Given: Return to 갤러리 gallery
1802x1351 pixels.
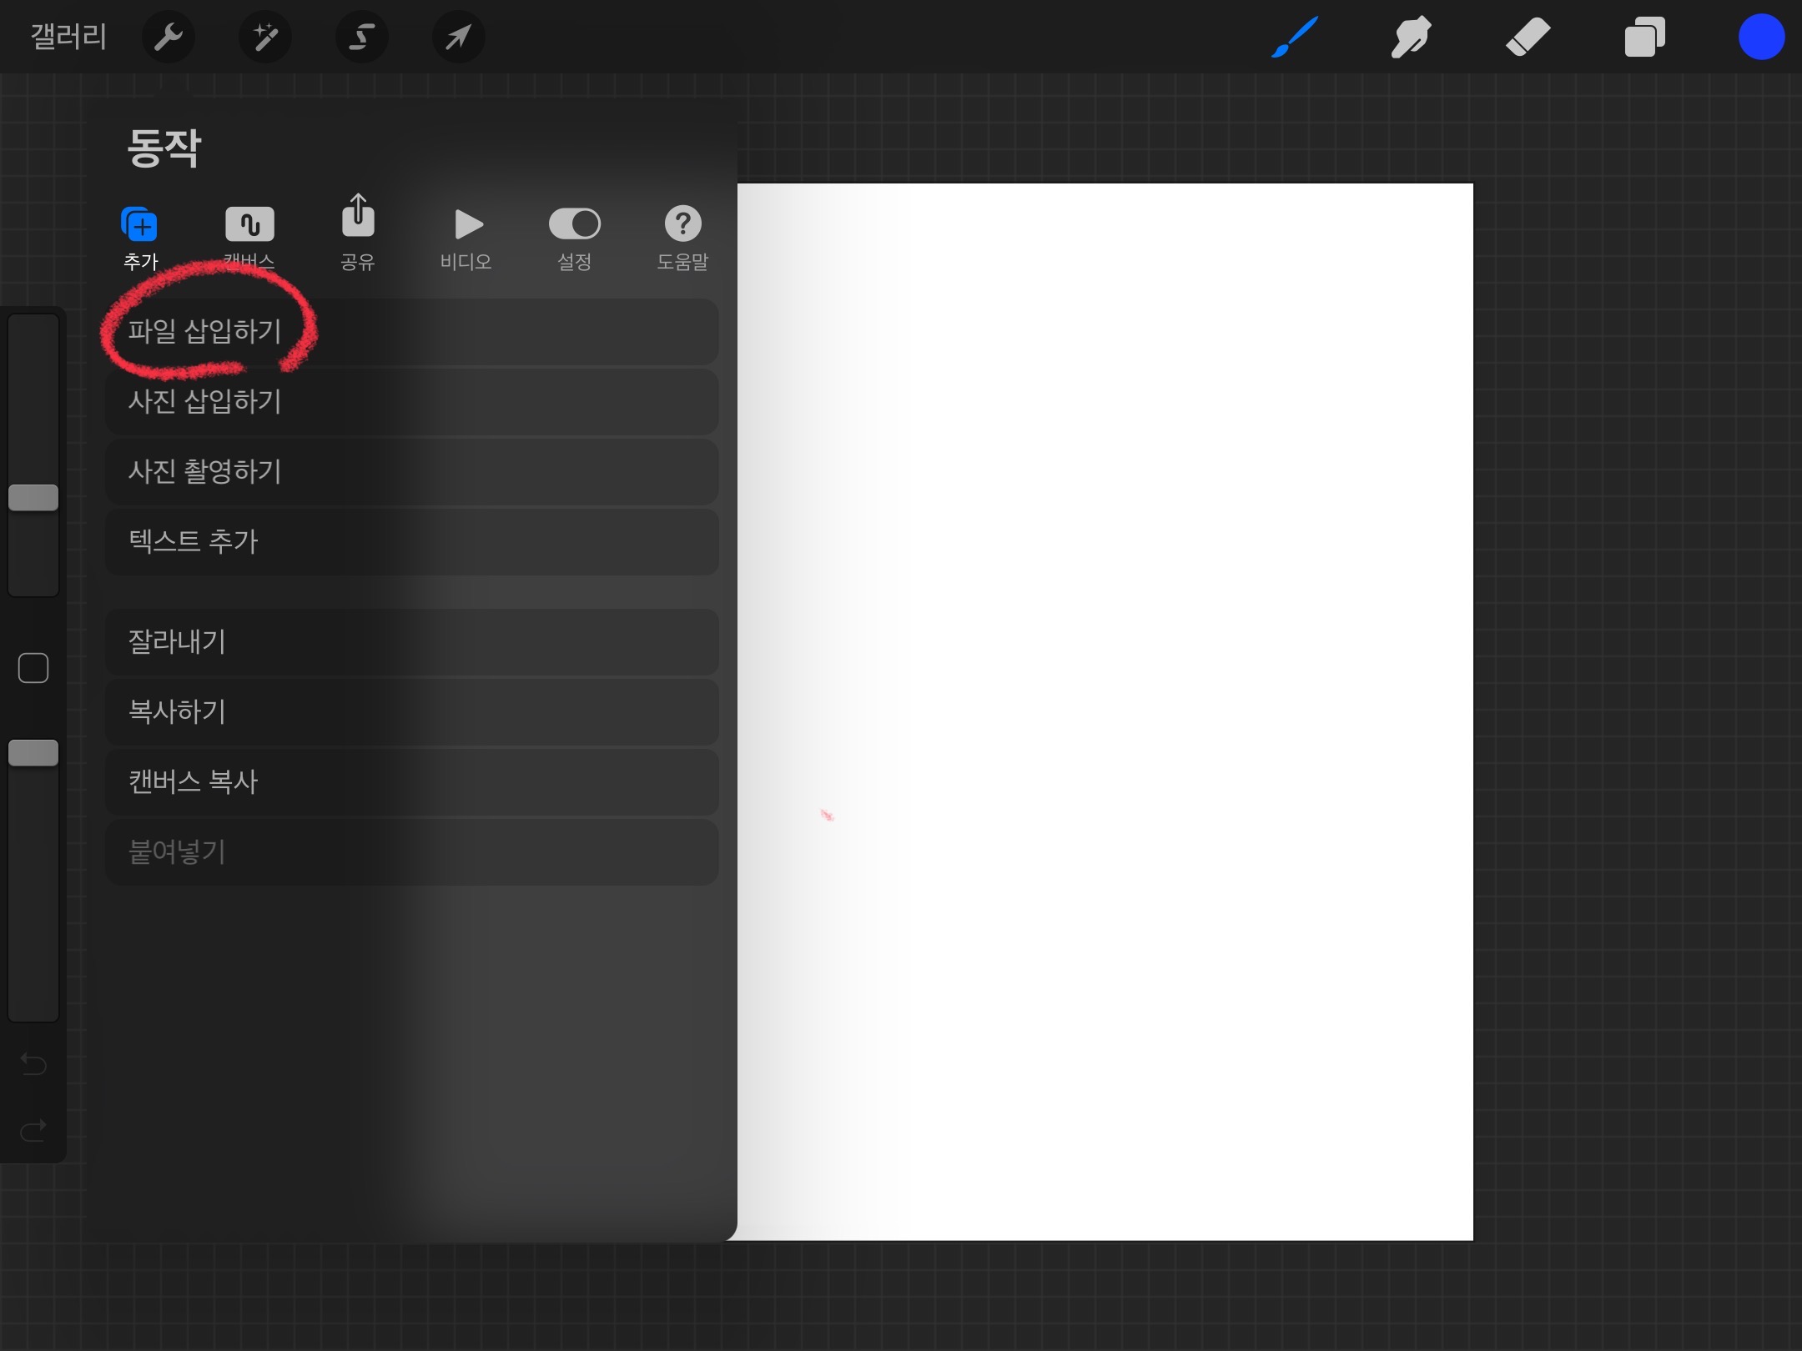Looking at the screenshot, I should coord(68,37).
